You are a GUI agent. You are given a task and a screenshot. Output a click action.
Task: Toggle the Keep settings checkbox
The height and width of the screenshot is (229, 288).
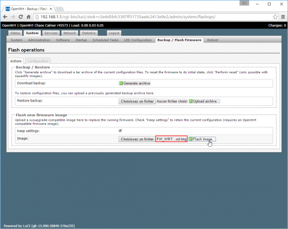(x=120, y=130)
